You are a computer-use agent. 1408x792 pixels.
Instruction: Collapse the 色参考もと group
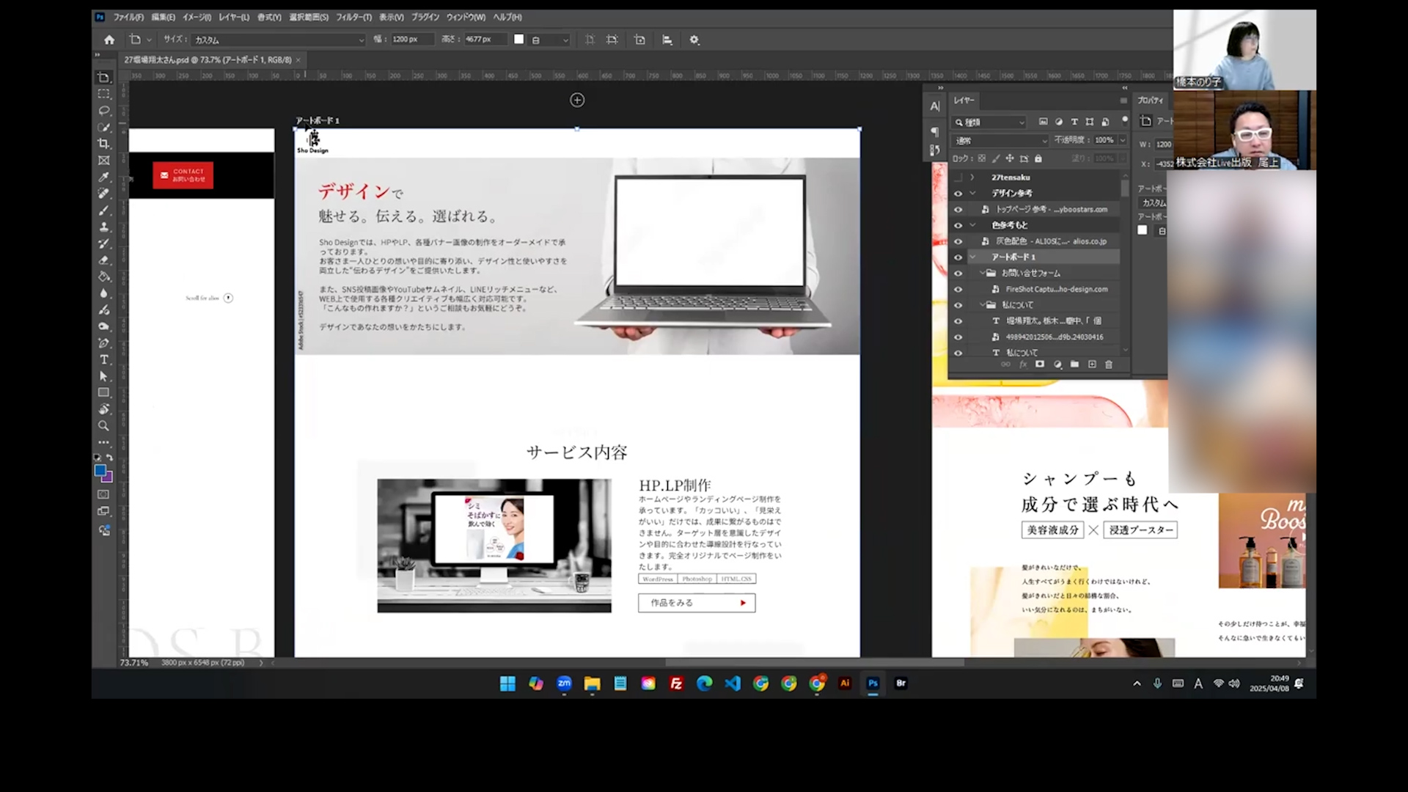coord(972,225)
